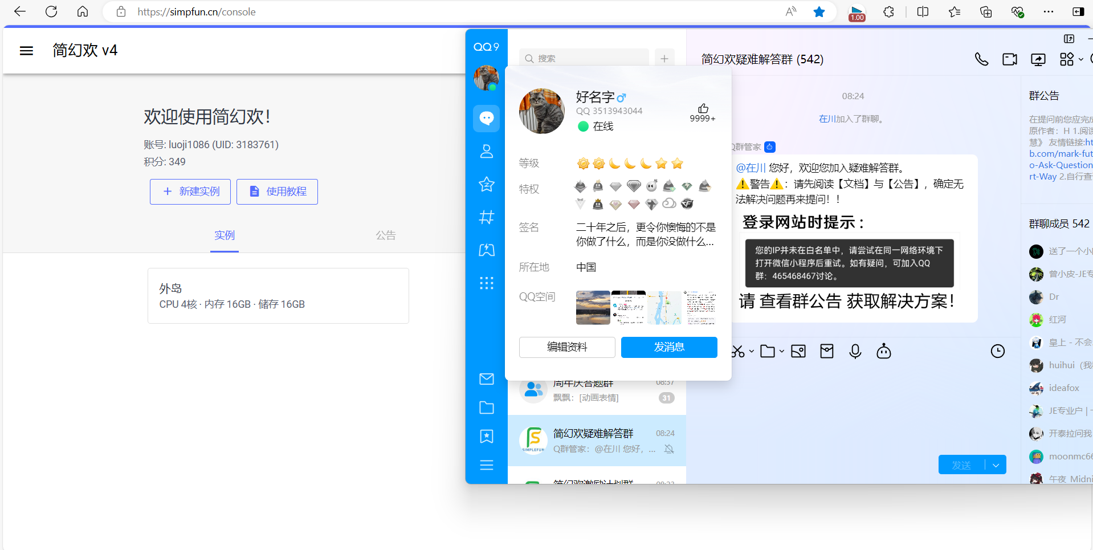Expand the screenshot scissors dropdown arrow
The height and width of the screenshot is (550, 1093).
(x=752, y=352)
